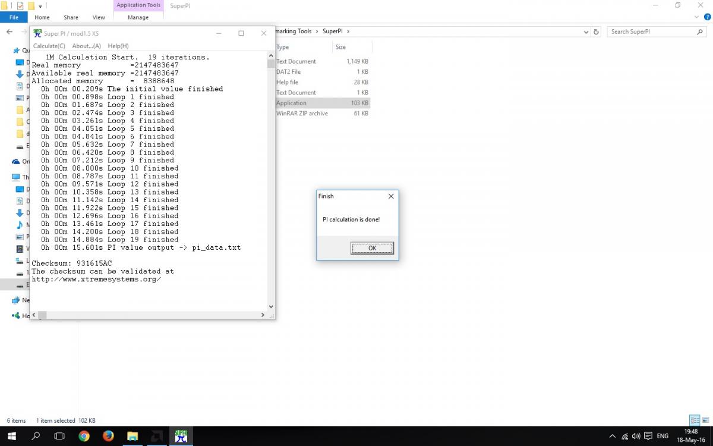Open volume speaker icon in tray
Screen dimensions: 713x446
click(x=636, y=436)
